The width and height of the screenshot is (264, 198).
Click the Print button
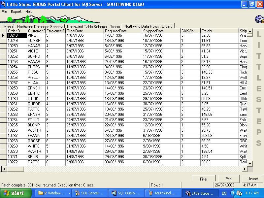click(229, 179)
